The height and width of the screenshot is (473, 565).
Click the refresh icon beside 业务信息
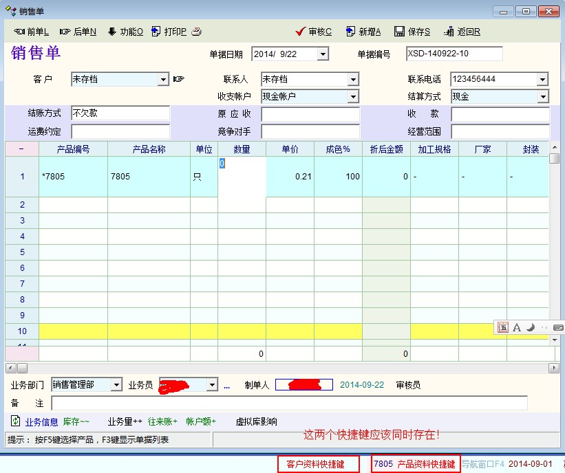(x=15, y=421)
